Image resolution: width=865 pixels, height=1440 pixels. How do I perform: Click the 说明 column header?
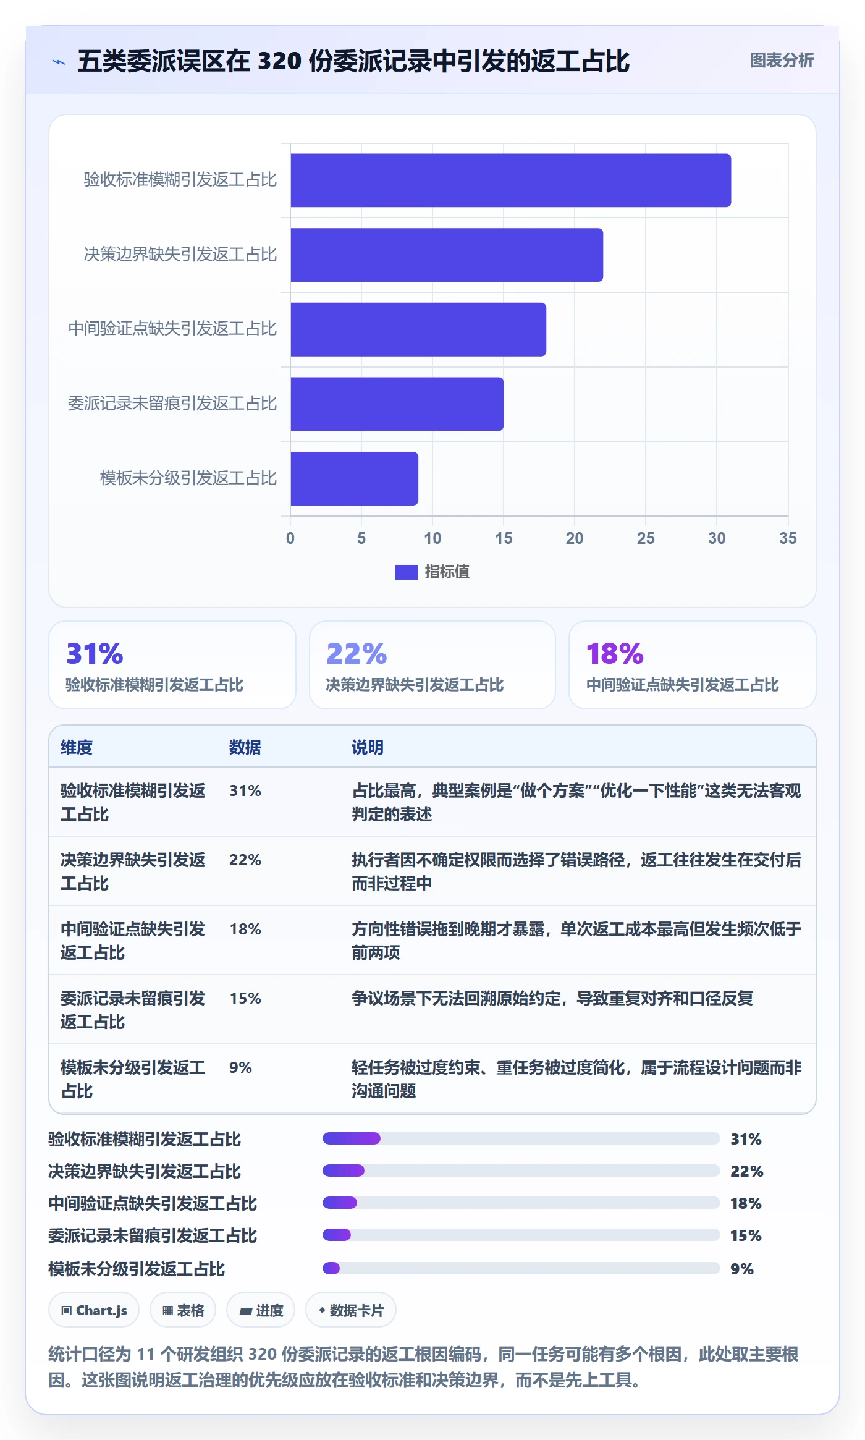point(368,747)
